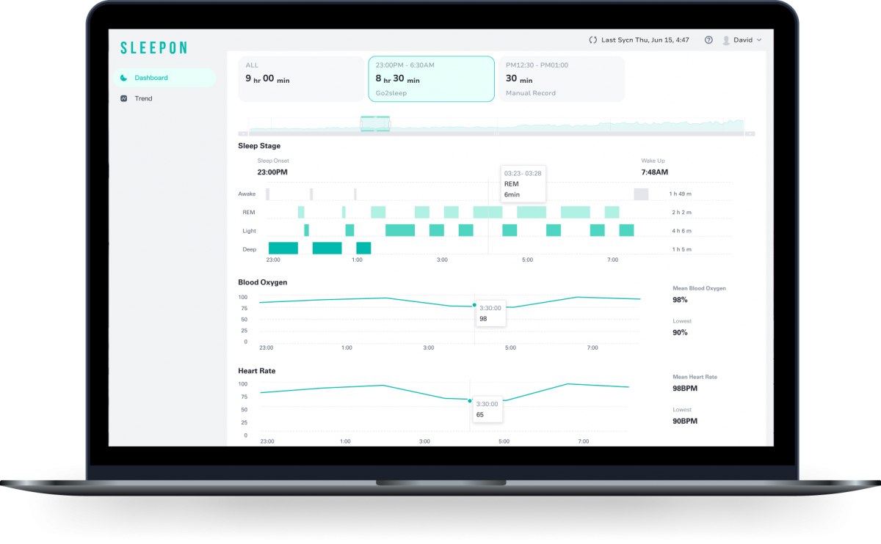Open the help question mark icon
881x544 pixels.
point(708,40)
